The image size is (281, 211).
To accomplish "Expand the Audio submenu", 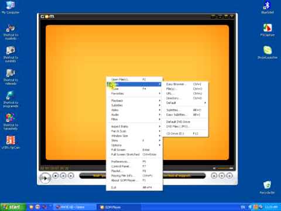I will pos(134,114).
